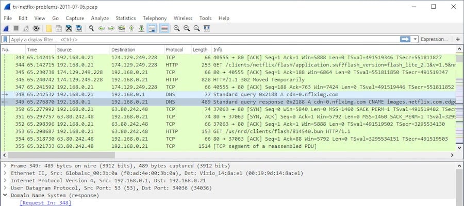Select packet 348 DNS query row

click(x=228, y=95)
